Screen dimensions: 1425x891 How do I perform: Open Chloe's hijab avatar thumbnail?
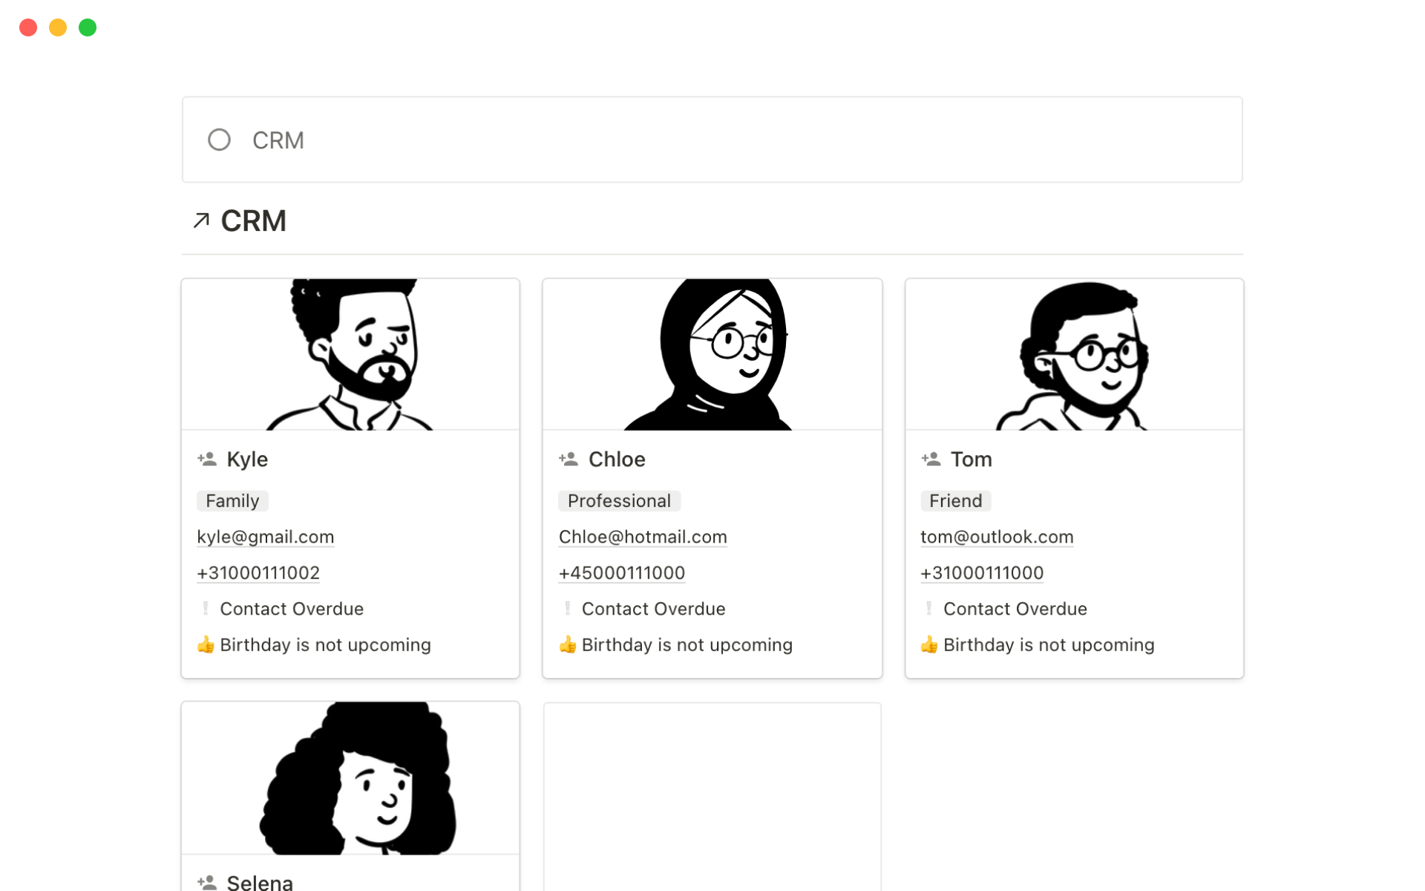point(712,355)
